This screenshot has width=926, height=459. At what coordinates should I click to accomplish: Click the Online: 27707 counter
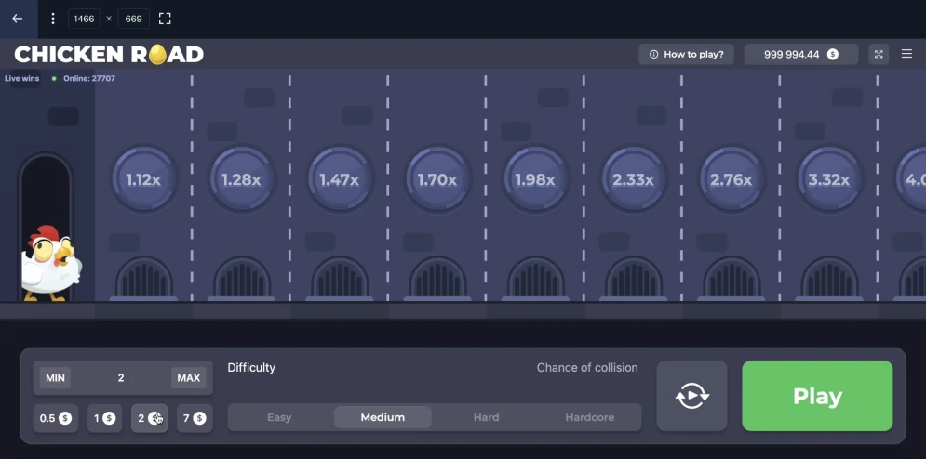tap(89, 78)
